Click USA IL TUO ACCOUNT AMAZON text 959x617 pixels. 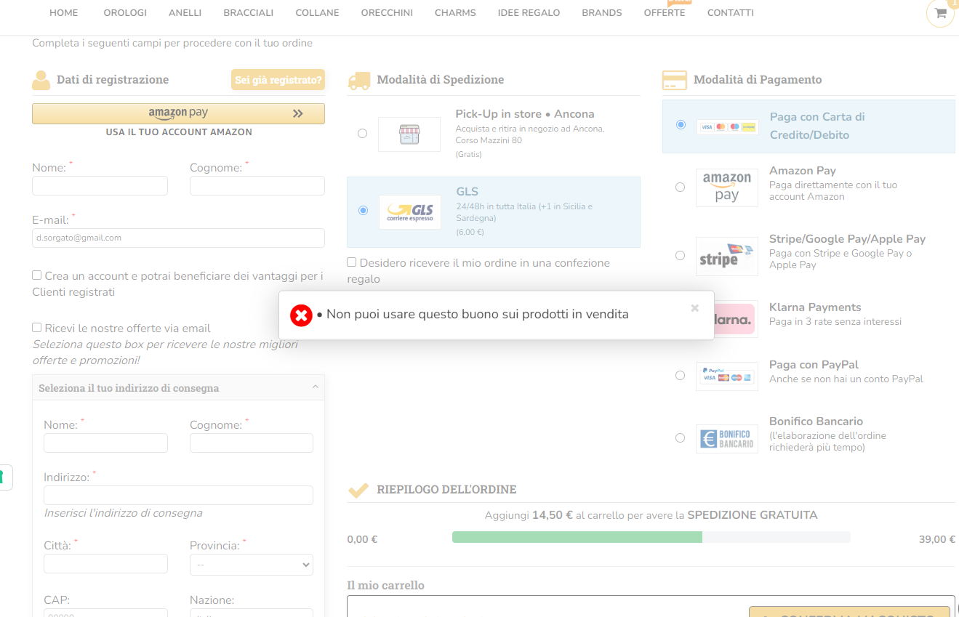point(179,132)
